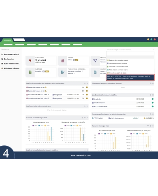Filter the 'Factures fournisseurs par mois' widget
Viewport: 158px width, 196px height.
click(82, 118)
